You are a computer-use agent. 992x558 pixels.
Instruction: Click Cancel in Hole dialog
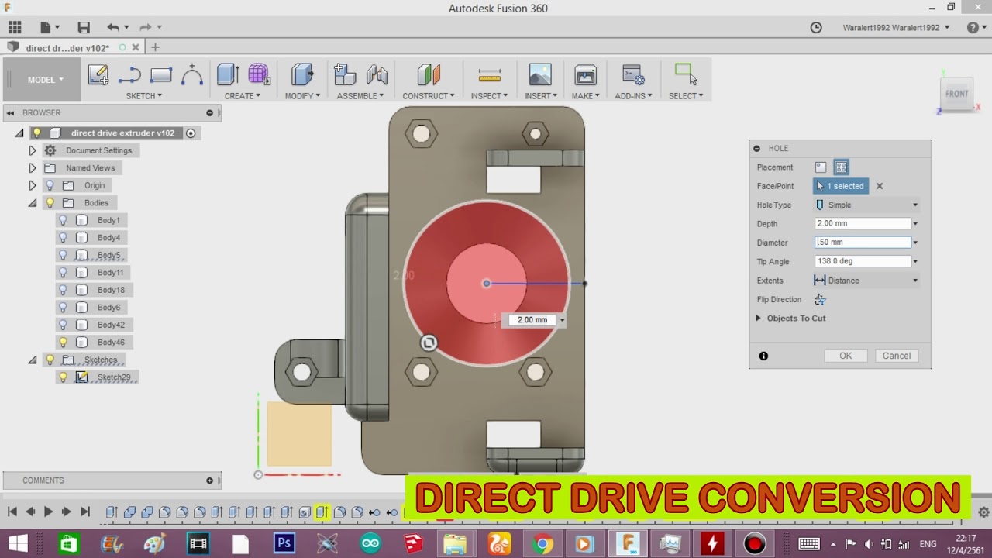pyautogui.click(x=897, y=356)
